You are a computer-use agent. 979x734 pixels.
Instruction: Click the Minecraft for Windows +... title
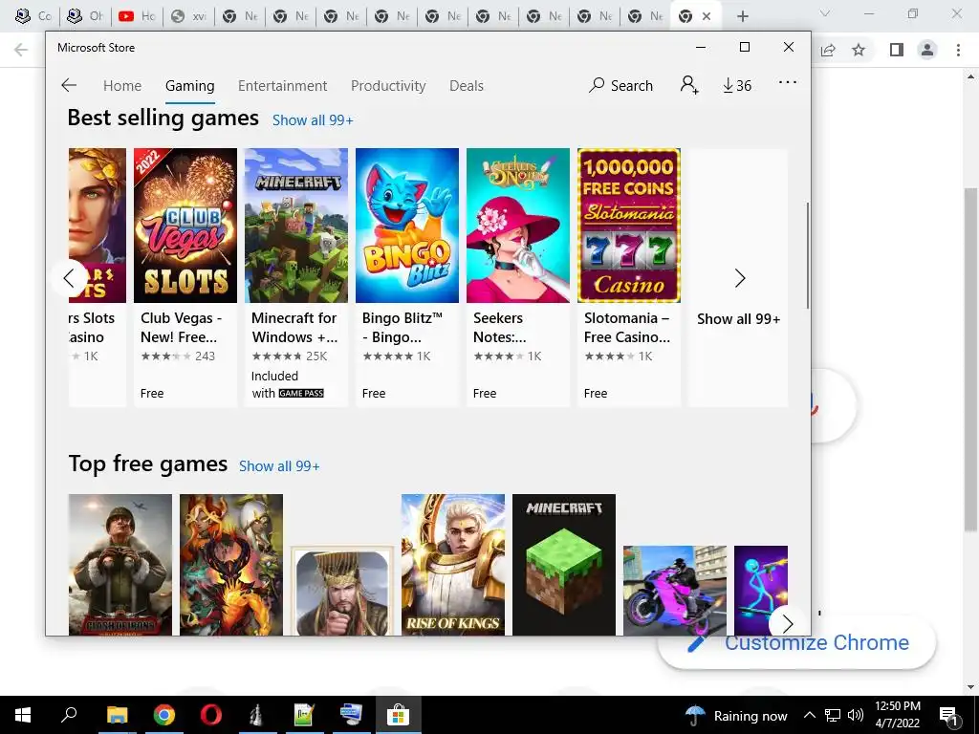tap(294, 328)
